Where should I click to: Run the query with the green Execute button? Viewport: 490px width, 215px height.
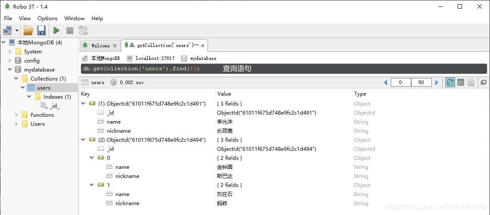coord(56,30)
